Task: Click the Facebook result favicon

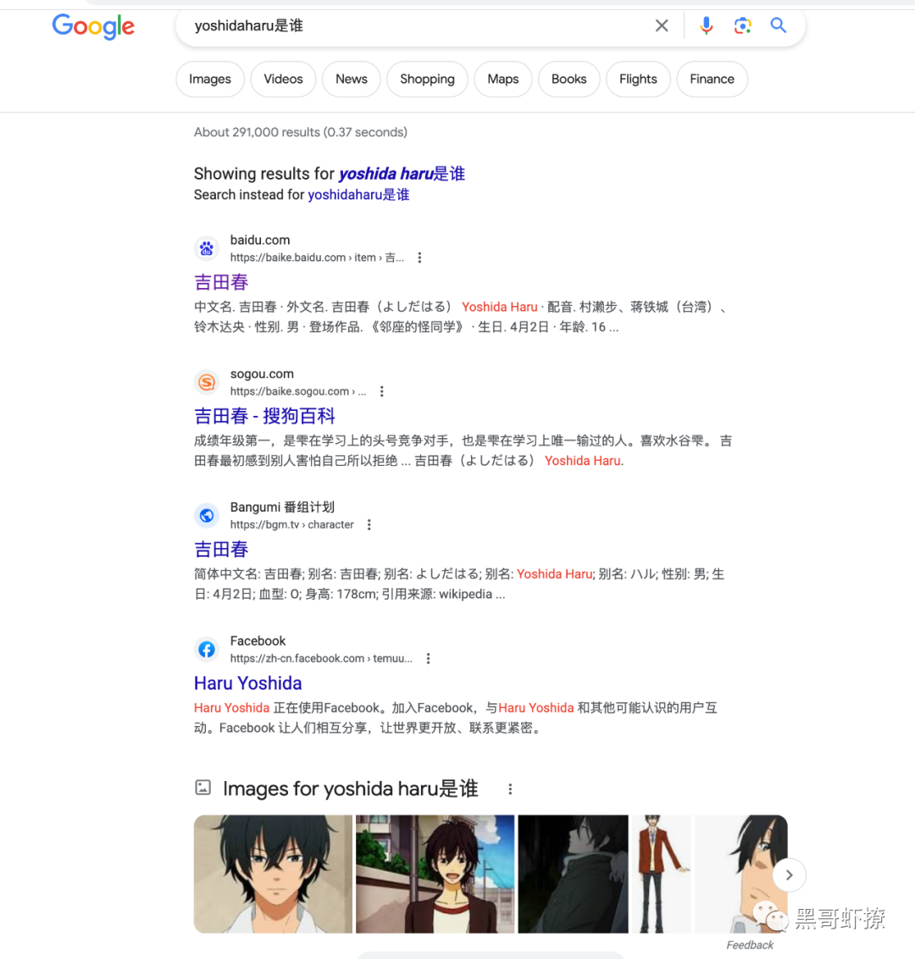Action: pos(207,650)
